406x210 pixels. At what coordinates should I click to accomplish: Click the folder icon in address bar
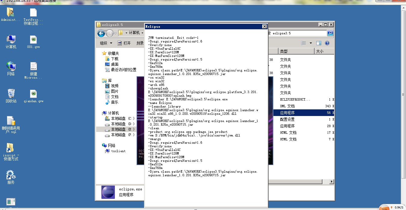tap(121, 33)
